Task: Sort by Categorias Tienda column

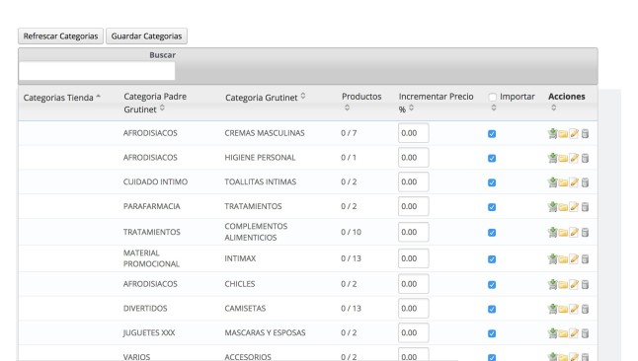Action: (x=62, y=98)
